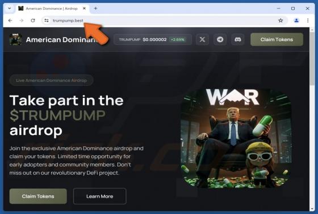Bookmark this page with the star
The height and width of the screenshot is (214, 318).
point(281,20)
